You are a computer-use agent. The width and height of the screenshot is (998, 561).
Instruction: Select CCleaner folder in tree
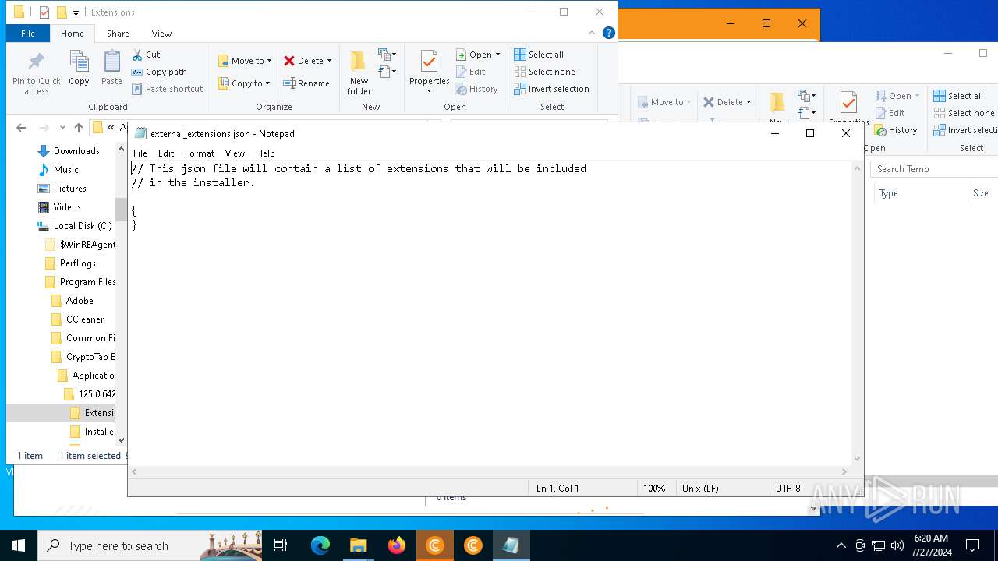84,319
